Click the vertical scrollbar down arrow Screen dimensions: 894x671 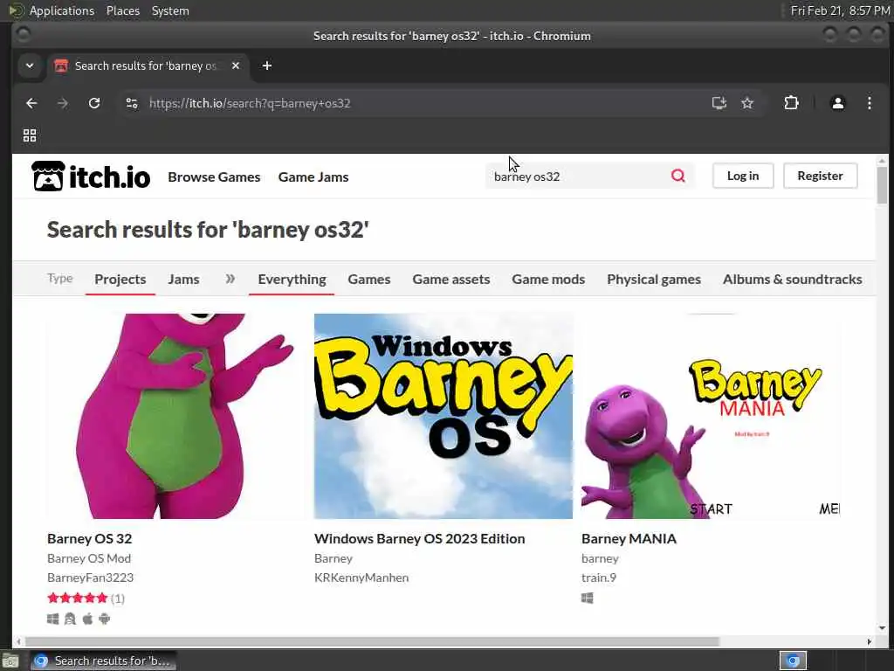[882, 627]
